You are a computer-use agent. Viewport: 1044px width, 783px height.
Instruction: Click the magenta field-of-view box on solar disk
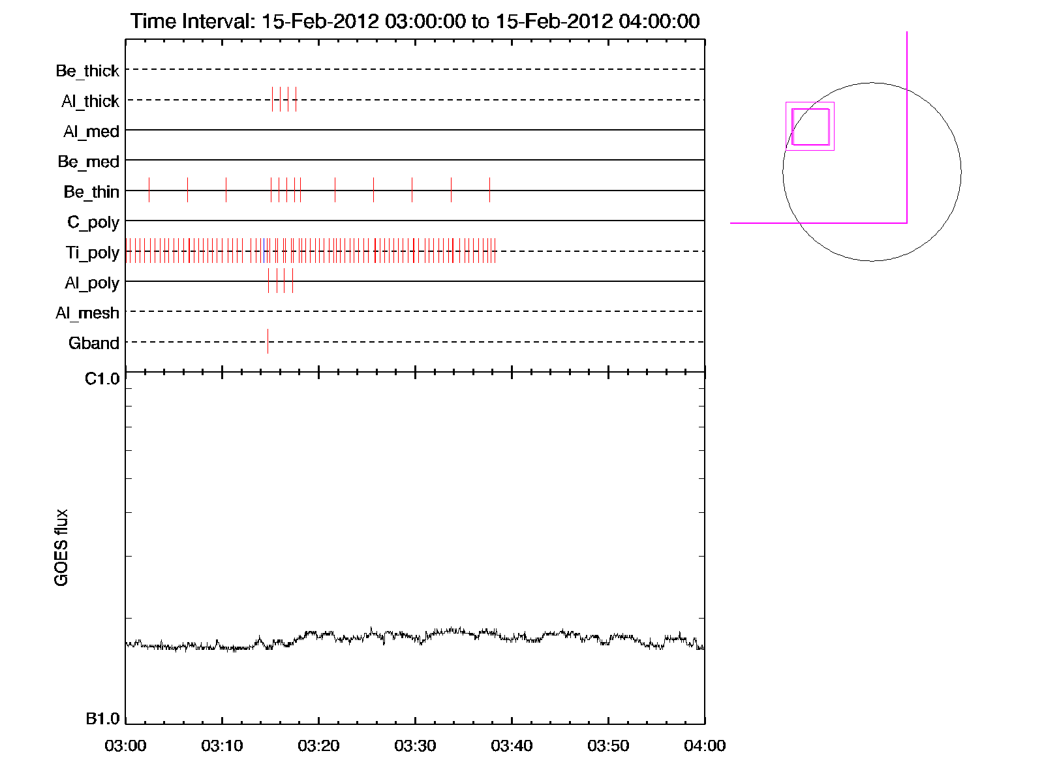(810, 127)
